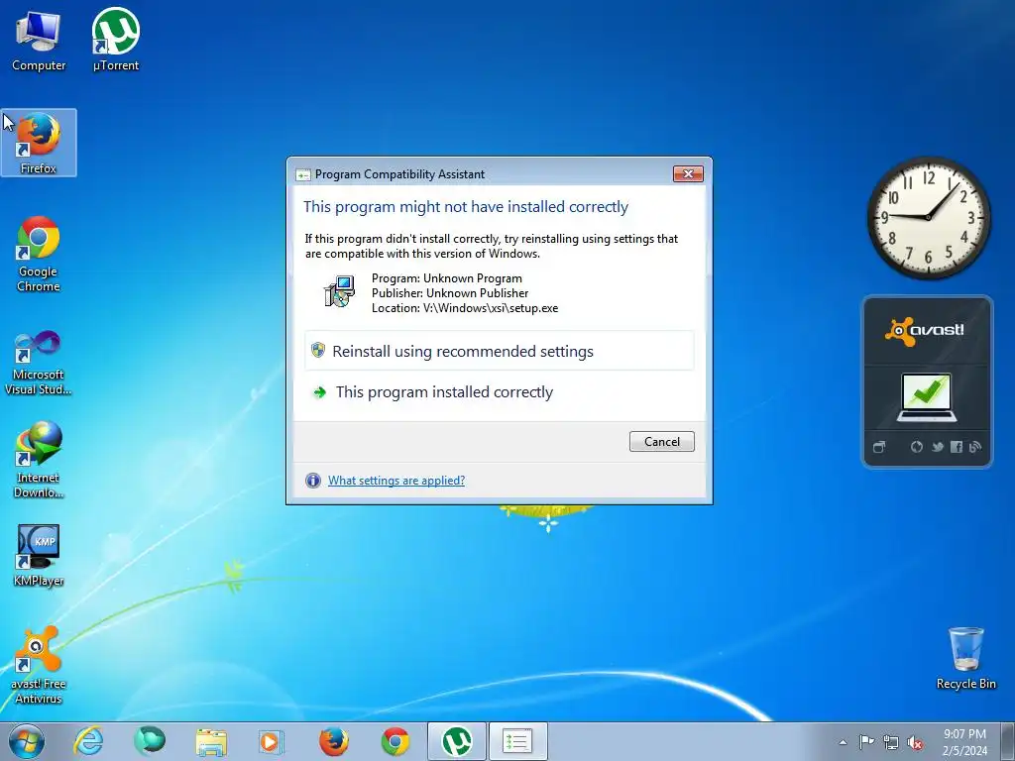
Task: Select the Recycle Bin icon
Action: [965, 659]
